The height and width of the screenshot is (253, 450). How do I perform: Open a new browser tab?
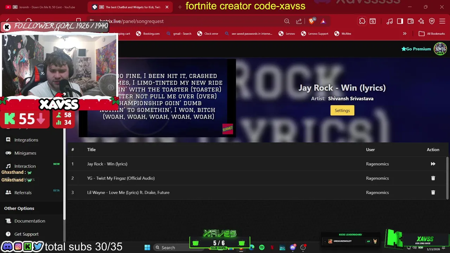click(180, 7)
